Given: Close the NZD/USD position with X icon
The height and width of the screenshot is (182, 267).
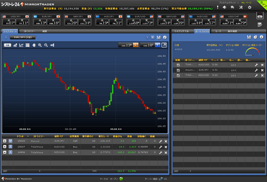Looking at the screenshot, I should (x=166, y=152).
